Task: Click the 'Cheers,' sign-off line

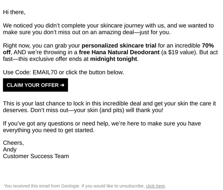Action: 13,143
